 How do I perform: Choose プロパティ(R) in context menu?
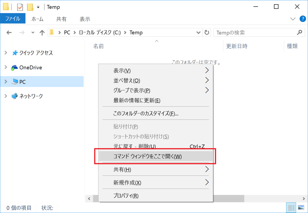click(156, 196)
